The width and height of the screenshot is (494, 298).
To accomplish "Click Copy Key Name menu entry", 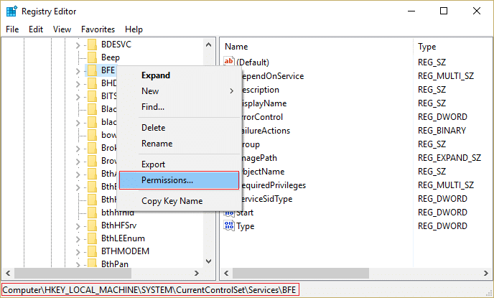I will tap(172, 201).
